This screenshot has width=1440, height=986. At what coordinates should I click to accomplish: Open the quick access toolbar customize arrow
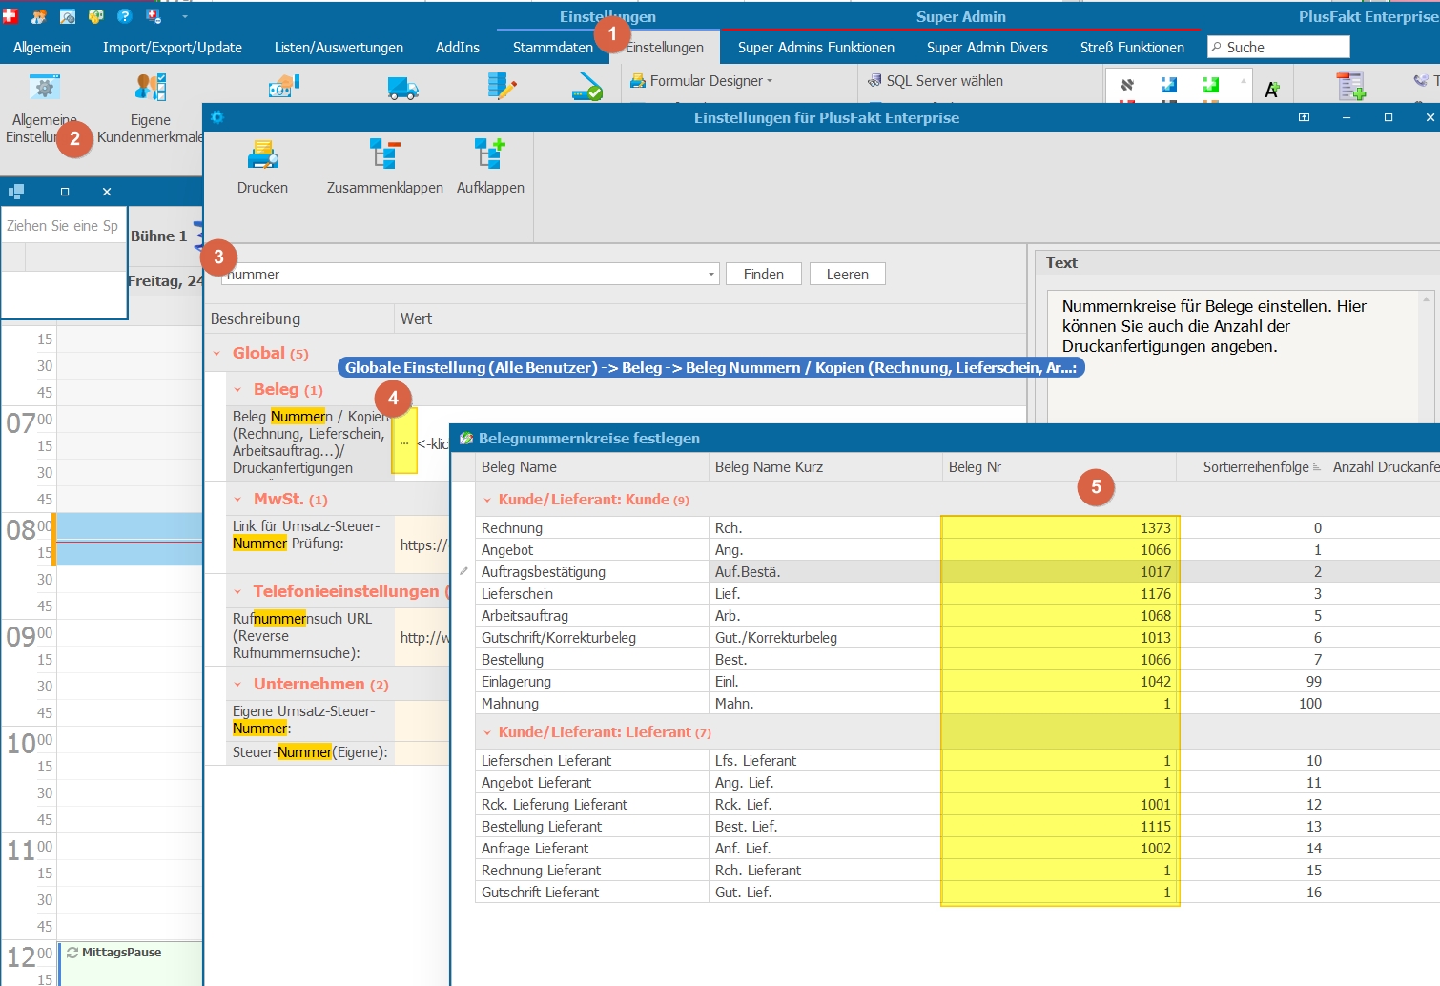click(185, 16)
